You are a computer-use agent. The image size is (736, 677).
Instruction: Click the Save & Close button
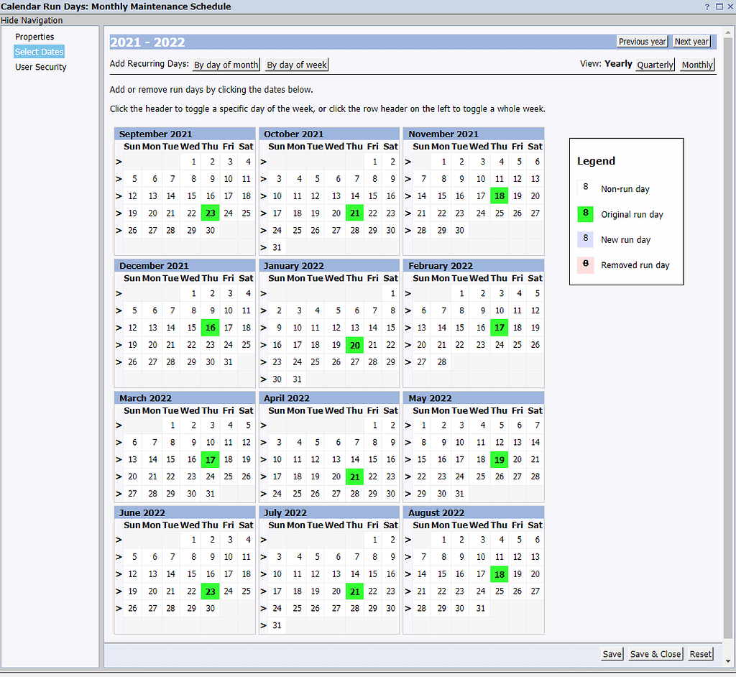[655, 654]
